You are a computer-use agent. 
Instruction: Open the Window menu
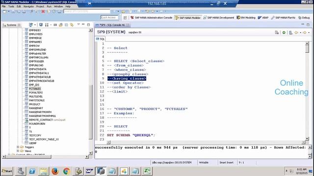pos(58,6)
